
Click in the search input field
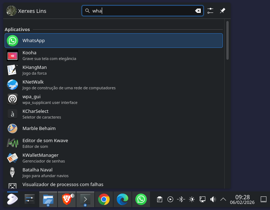[x=143, y=11]
